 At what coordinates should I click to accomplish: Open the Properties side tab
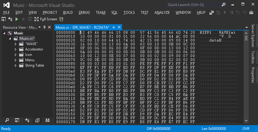tap(253, 75)
